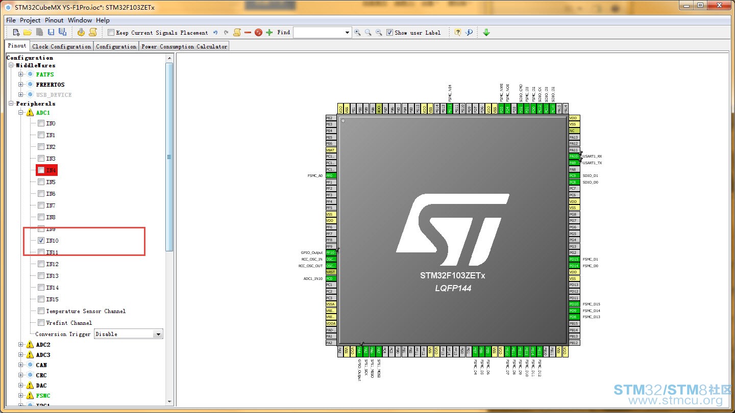The height and width of the screenshot is (413, 735).
Task: Click the FREERTOS middleware cube icon
Action: tap(30, 85)
